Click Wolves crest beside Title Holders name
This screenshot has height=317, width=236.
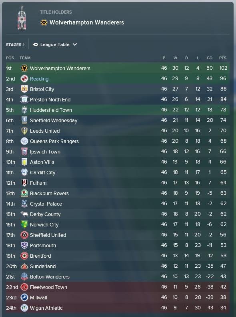[44, 22]
